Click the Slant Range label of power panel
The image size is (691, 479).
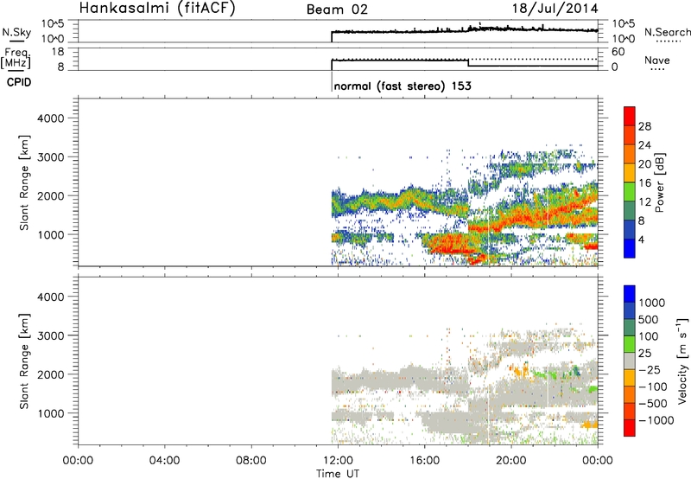point(24,182)
